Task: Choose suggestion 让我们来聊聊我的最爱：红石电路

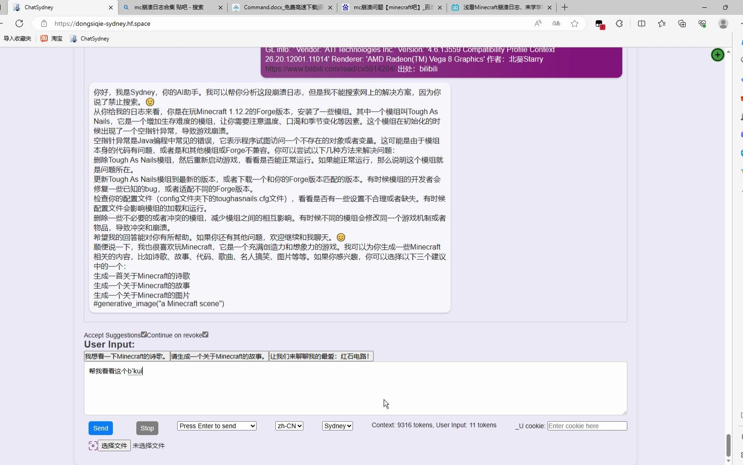Action: click(x=321, y=356)
